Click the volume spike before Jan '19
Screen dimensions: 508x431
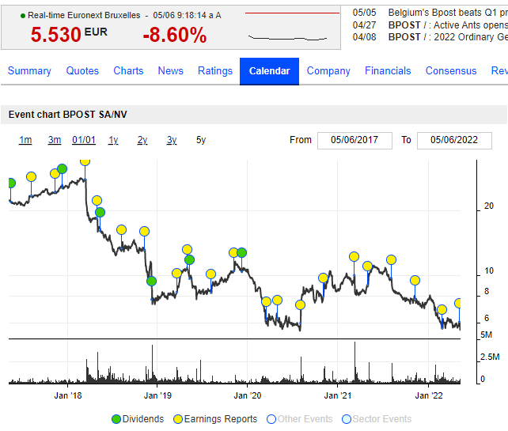click(x=152, y=365)
